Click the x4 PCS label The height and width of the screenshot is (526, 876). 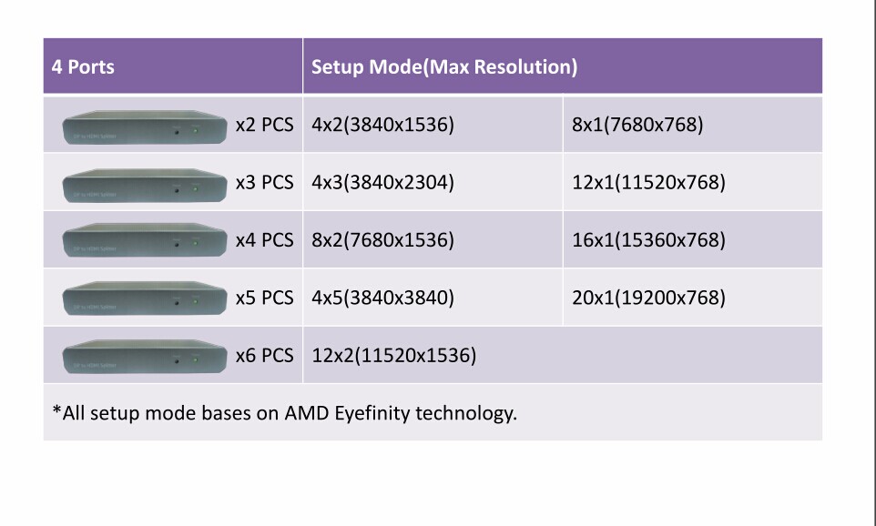pyautogui.click(x=264, y=239)
